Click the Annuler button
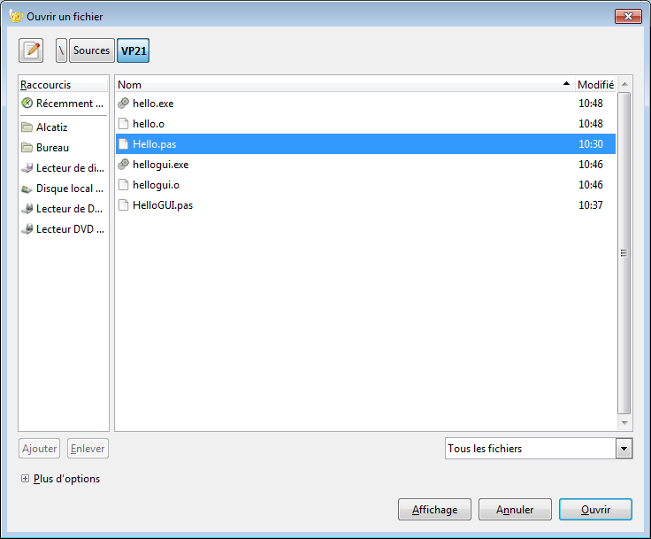Image resolution: width=651 pixels, height=539 pixels. click(515, 510)
